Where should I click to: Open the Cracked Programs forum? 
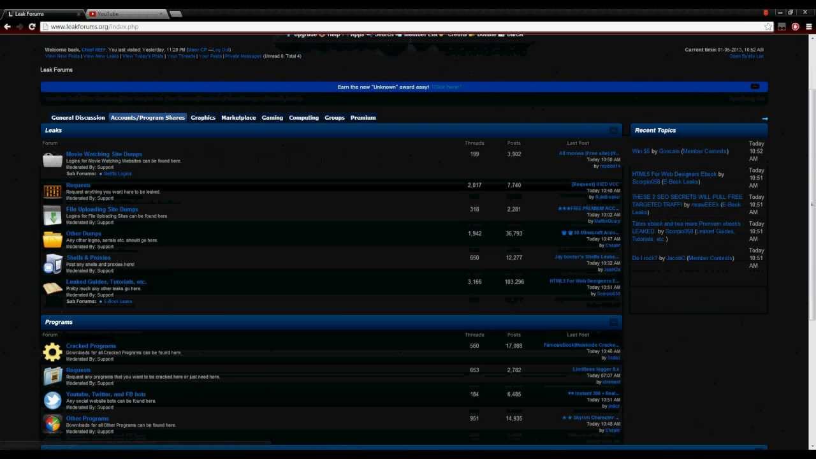91,346
